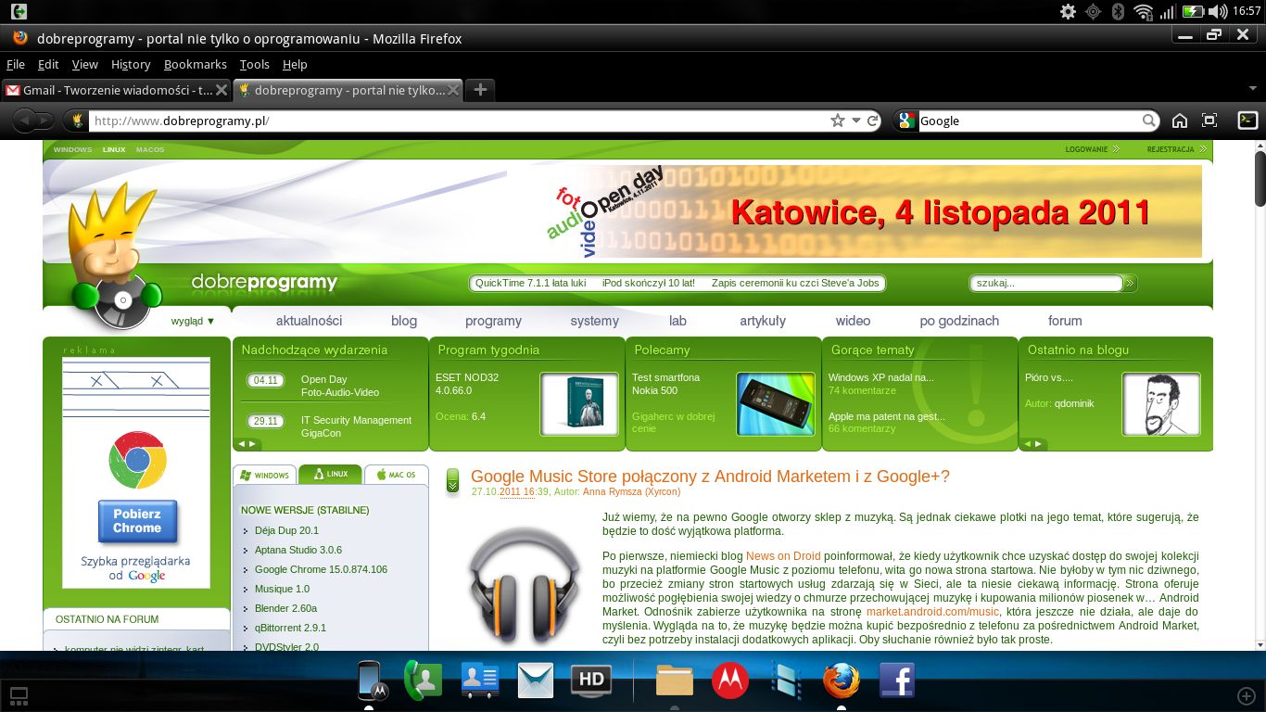Open the logowanie link
This screenshot has width=1266, height=712.
1093,148
